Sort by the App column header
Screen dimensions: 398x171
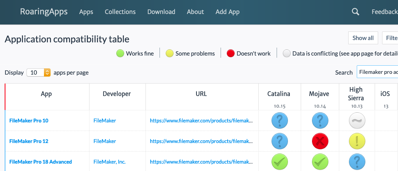(x=47, y=97)
